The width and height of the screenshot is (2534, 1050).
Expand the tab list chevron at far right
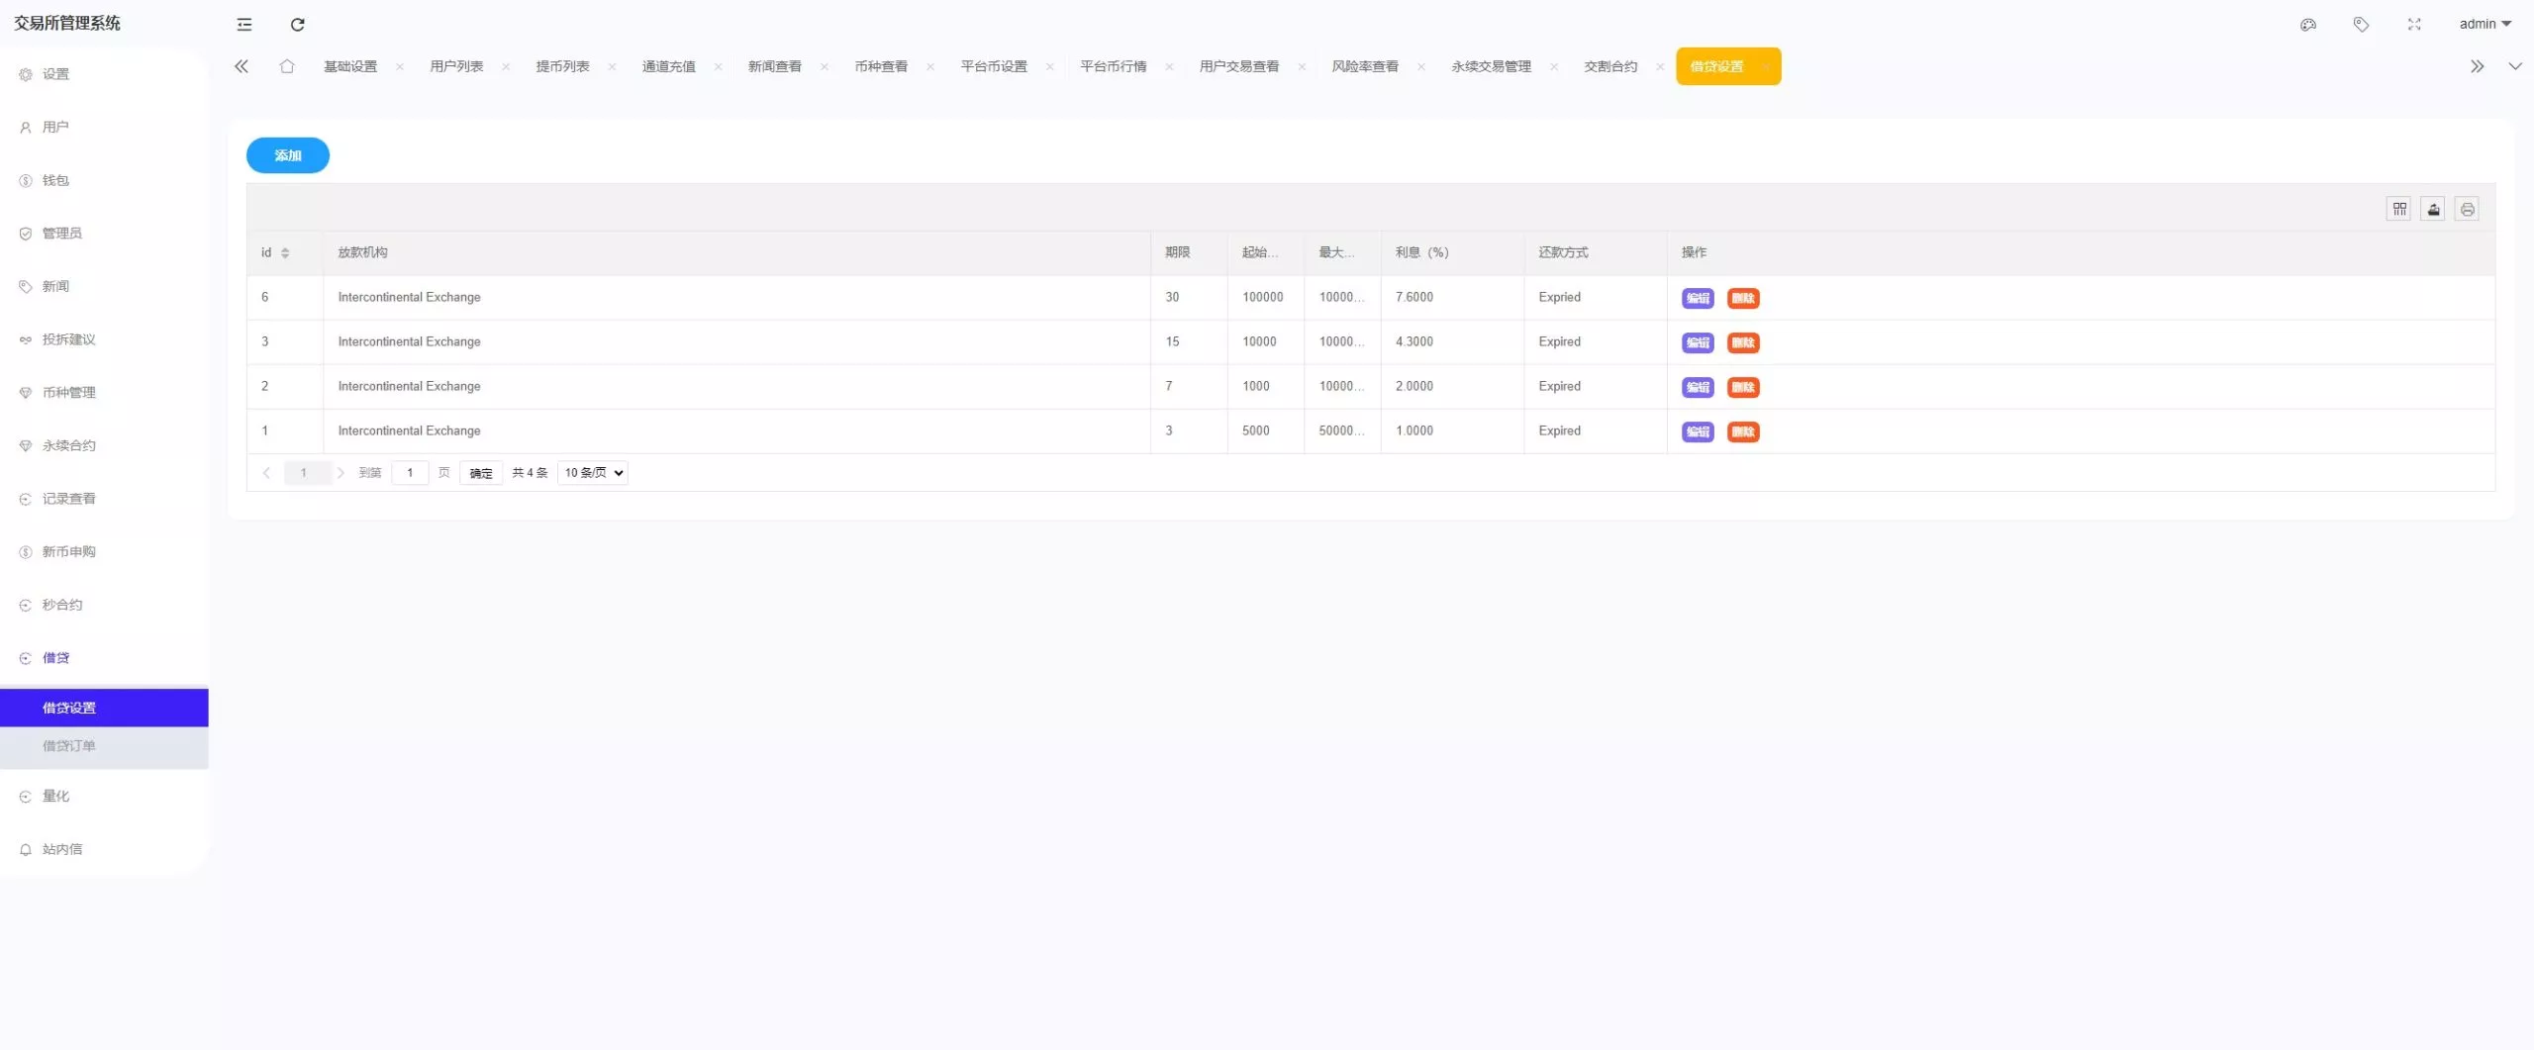[x=2515, y=66]
